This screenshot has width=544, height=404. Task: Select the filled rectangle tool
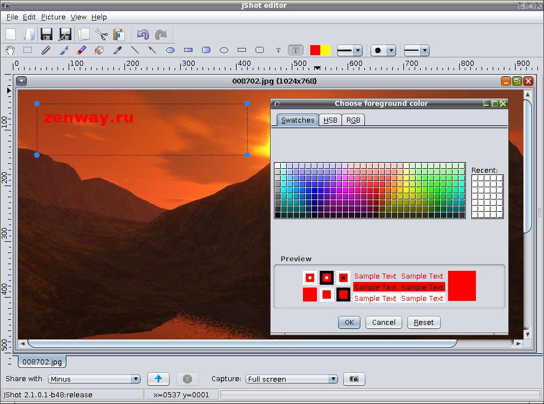[x=189, y=50]
